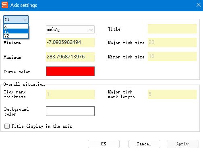Viewport: 203px width, 149px height.
Task: Open the red Curve color swatch
Action: (x=70, y=71)
